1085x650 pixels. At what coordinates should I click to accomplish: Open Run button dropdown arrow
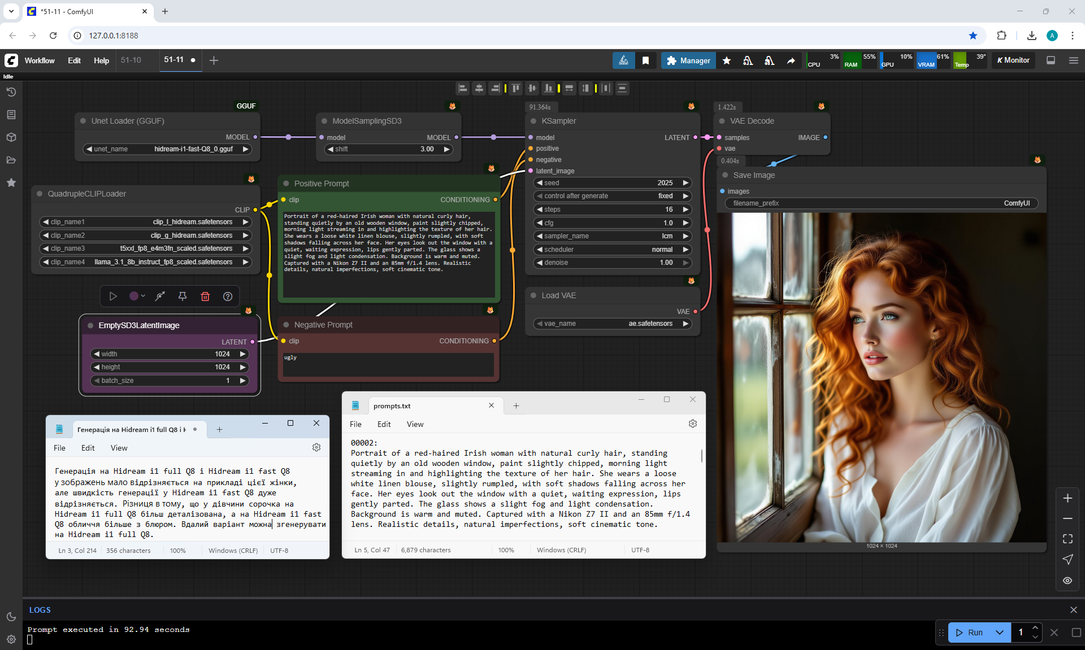[1000, 632]
